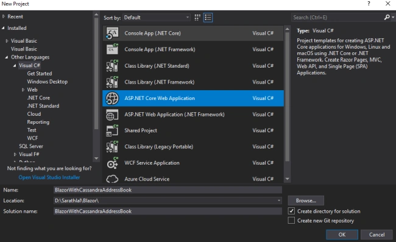This screenshot has width=396, height=242.
Task: Click the Name input field
Action: [168, 190]
